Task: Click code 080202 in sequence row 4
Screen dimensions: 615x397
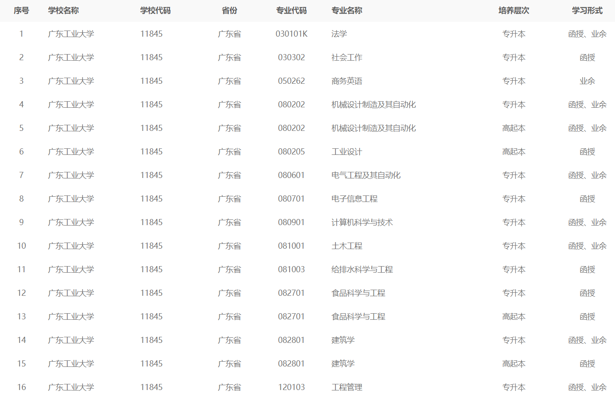Action: (291, 105)
